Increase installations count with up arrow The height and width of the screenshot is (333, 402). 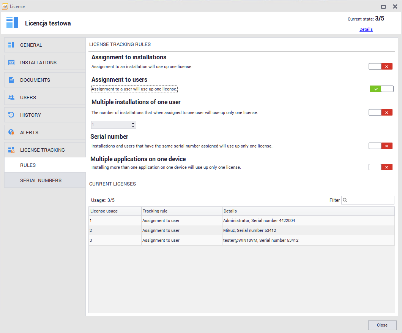[x=133, y=123]
